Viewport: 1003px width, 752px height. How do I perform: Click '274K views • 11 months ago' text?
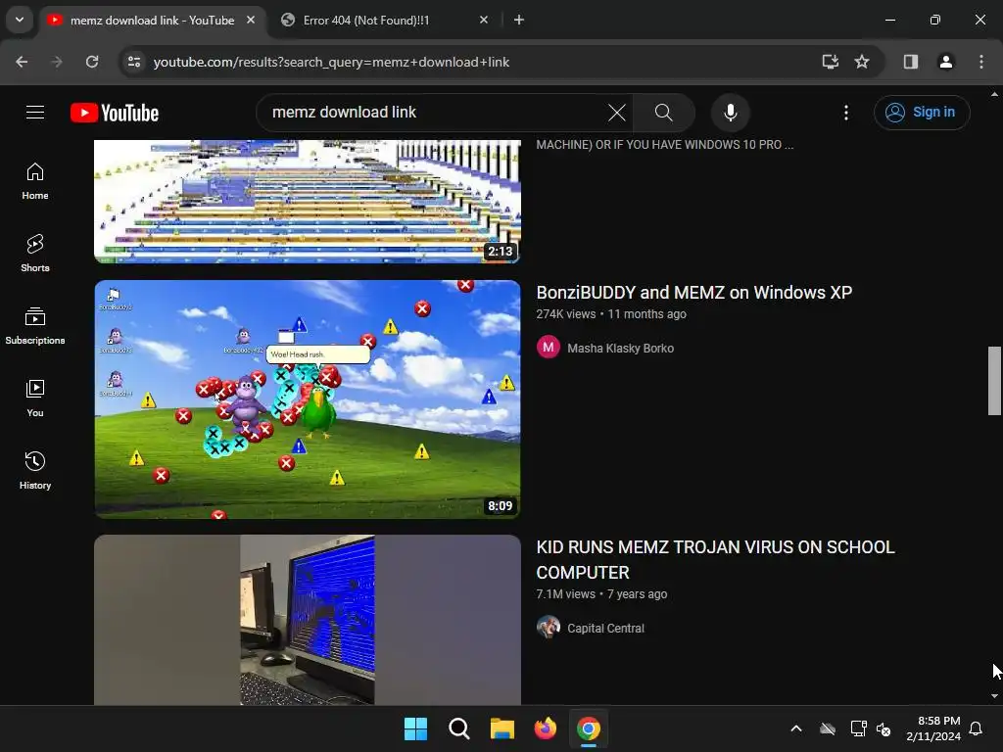click(611, 314)
